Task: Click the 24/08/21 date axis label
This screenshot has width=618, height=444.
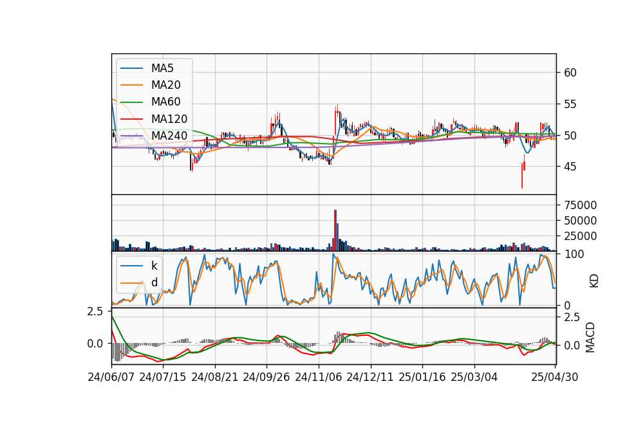Action: point(215,377)
